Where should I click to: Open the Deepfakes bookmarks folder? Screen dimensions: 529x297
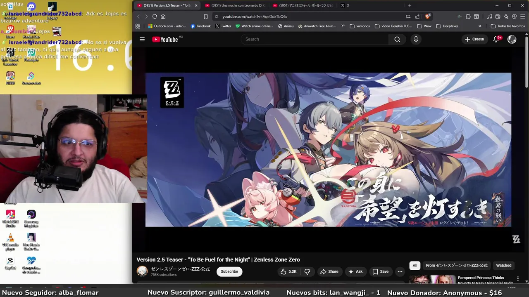coord(447,26)
